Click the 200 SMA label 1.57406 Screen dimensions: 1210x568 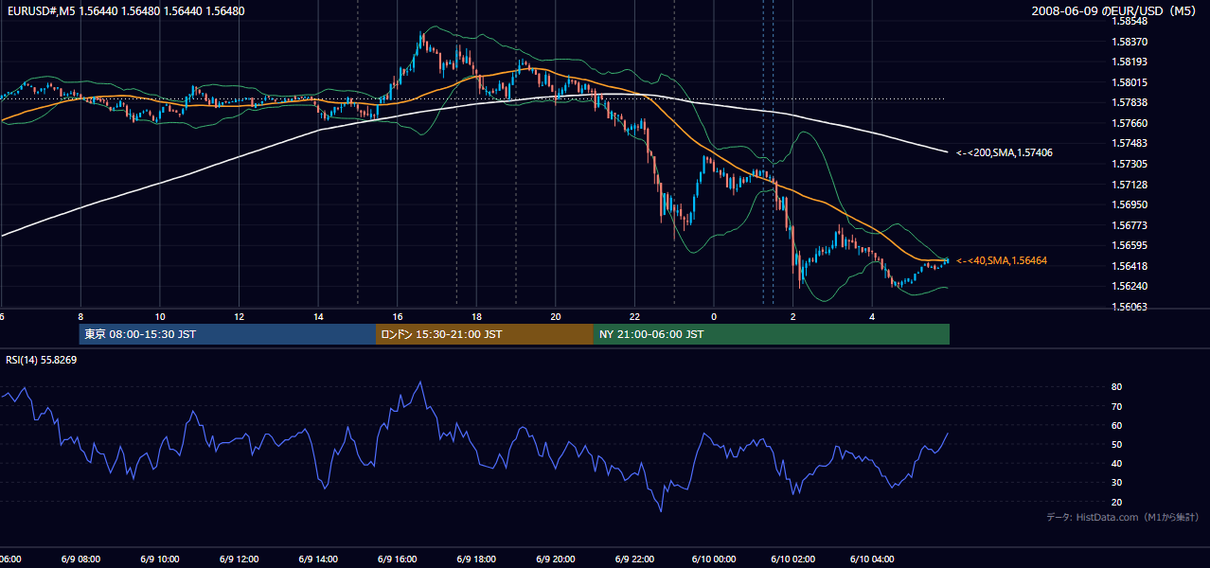point(1005,152)
